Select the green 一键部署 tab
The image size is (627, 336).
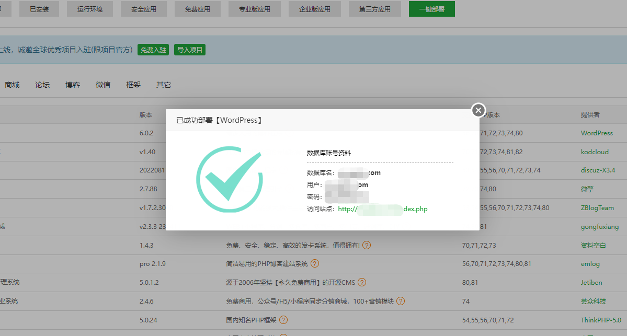coord(432,9)
